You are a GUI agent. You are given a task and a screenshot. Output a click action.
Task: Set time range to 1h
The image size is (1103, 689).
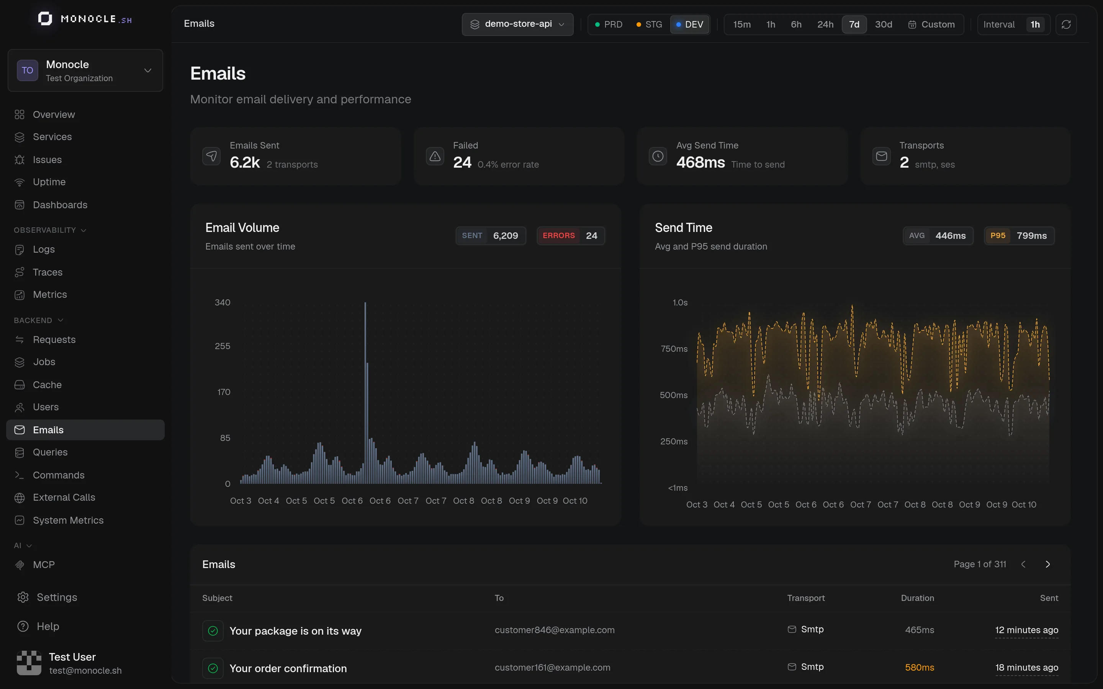point(771,24)
